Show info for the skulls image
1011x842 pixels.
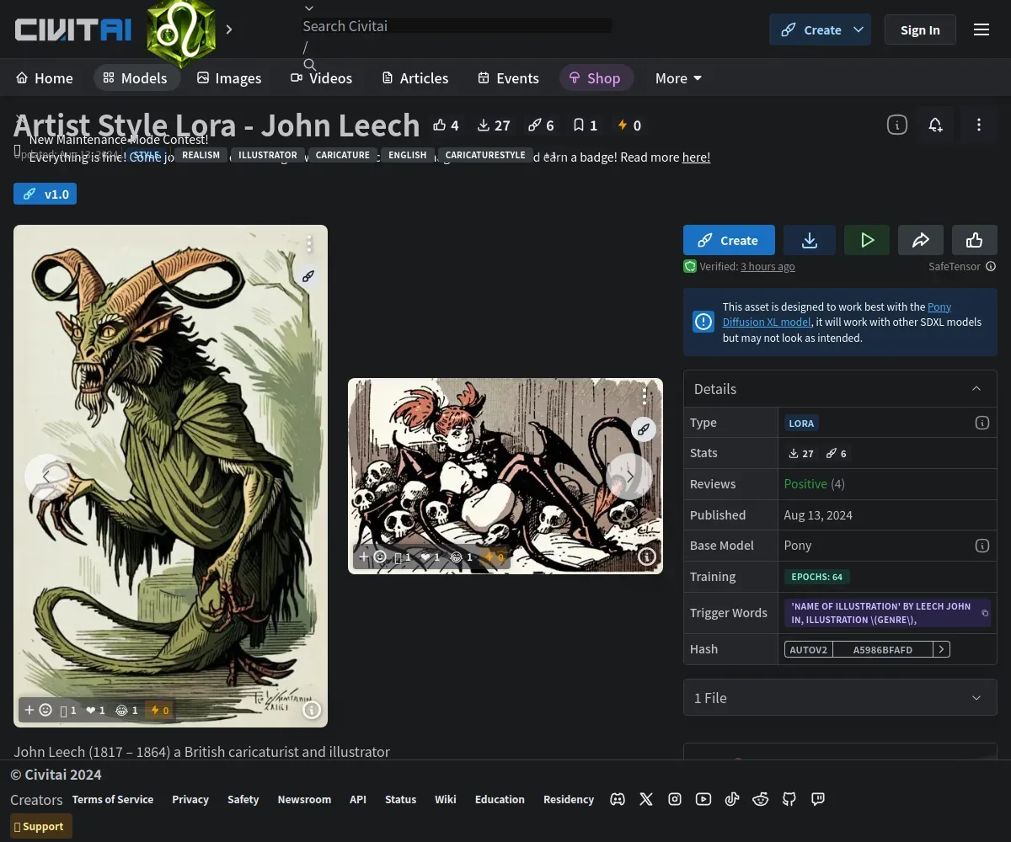click(647, 557)
